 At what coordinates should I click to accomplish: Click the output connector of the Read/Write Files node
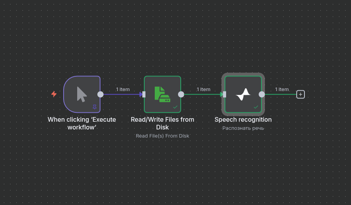point(181,94)
